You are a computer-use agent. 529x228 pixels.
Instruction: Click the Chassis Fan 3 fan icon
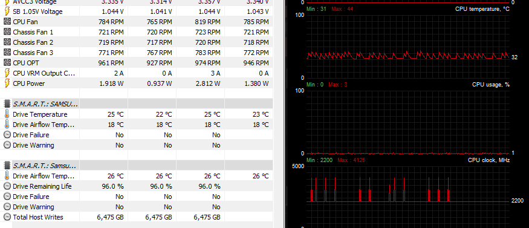(x=7, y=53)
